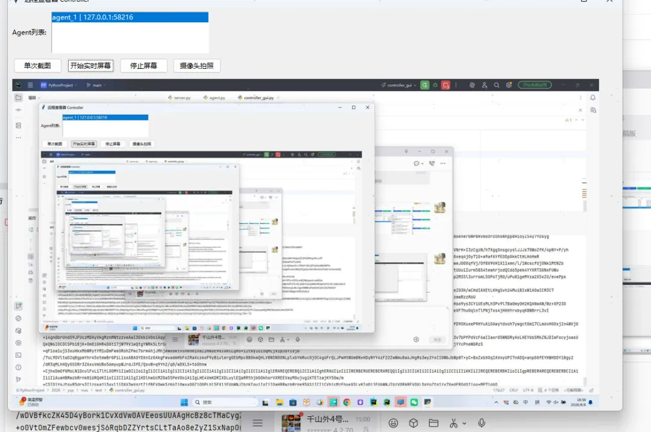Click the warning 1 indicator in outermost streamed editor
Image resolution: width=651 pixels, height=432 pixels.
(x=569, y=120)
